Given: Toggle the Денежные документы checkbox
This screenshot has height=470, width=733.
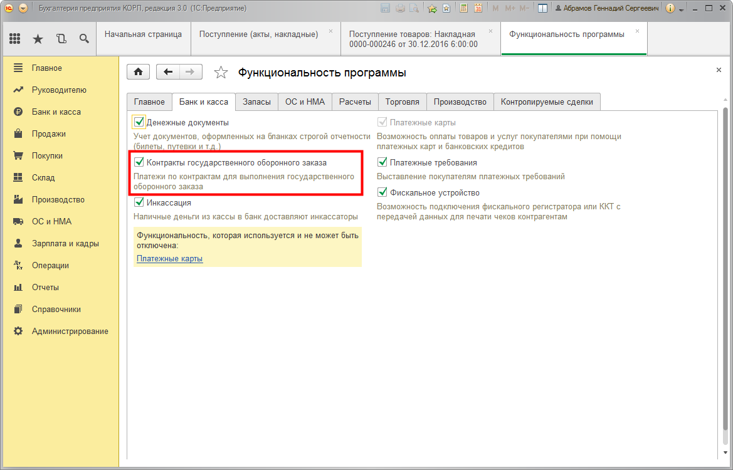Looking at the screenshot, I should click(139, 122).
